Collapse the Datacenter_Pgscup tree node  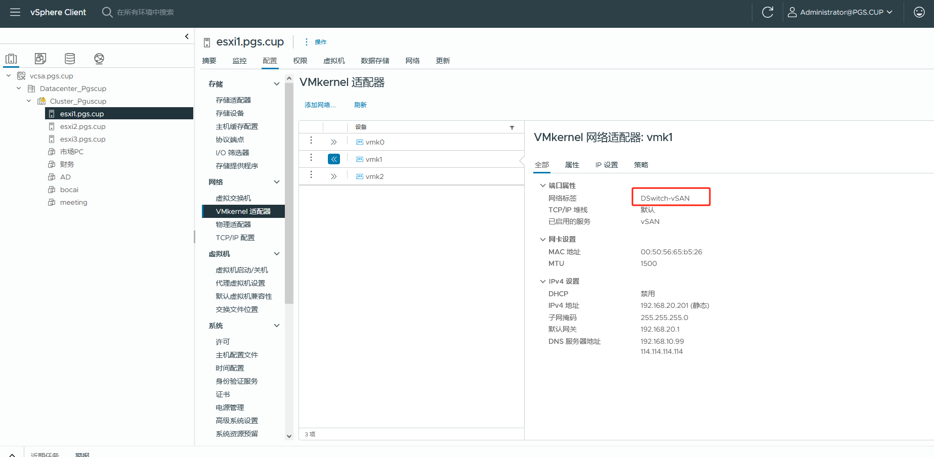pos(19,88)
